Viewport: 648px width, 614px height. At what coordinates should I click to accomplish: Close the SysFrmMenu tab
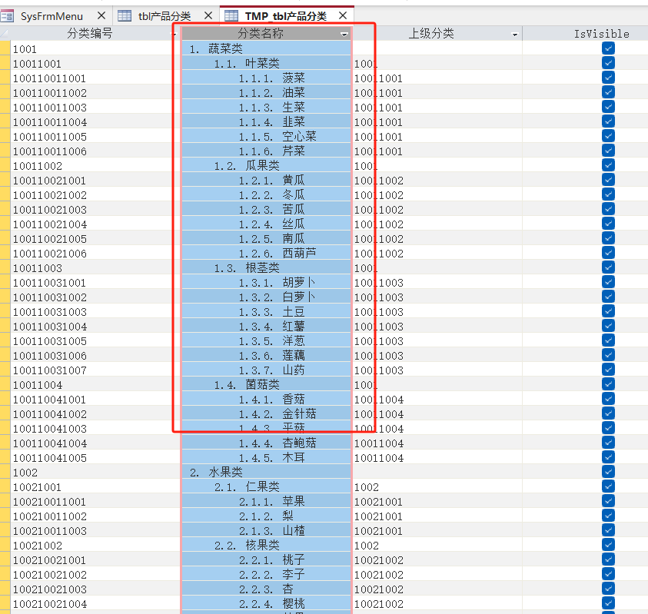[101, 15]
